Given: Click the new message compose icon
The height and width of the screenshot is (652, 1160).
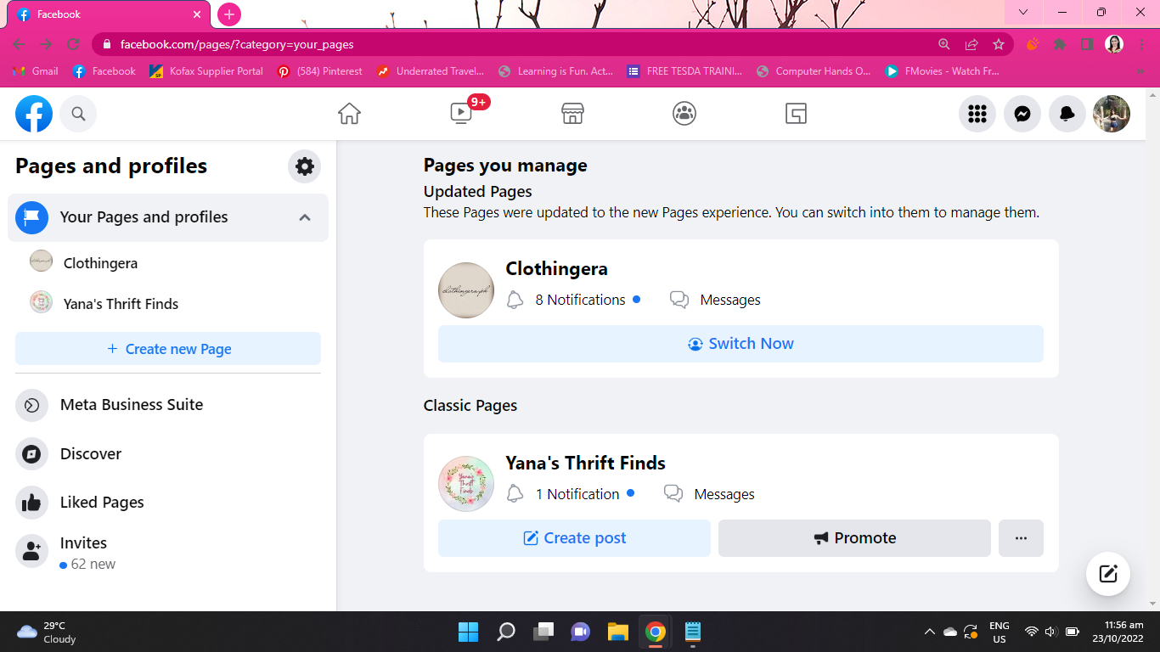Looking at the screenshot, I should pyautogui.click(x=1108, y=574).
